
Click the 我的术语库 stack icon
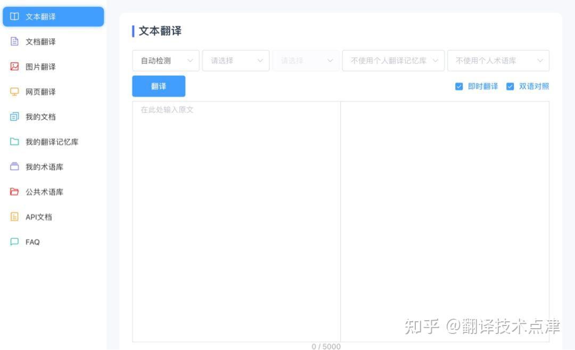[14, 167]
